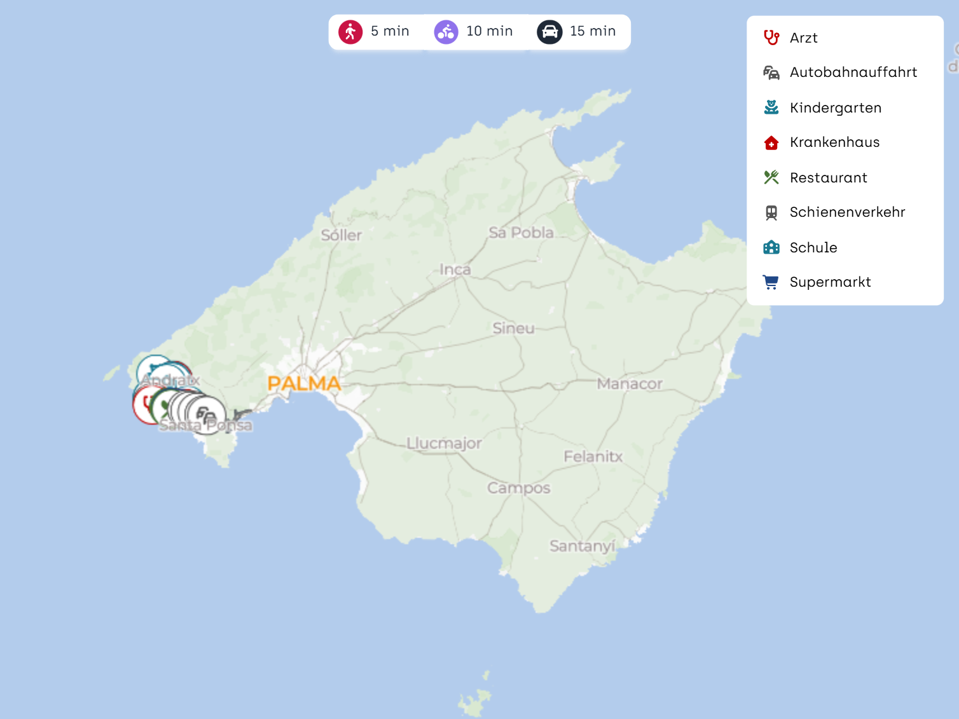Toggle the 15 min driving travel time
The width and height of the screenshot is (959, 719).
[x=577, y=32]
